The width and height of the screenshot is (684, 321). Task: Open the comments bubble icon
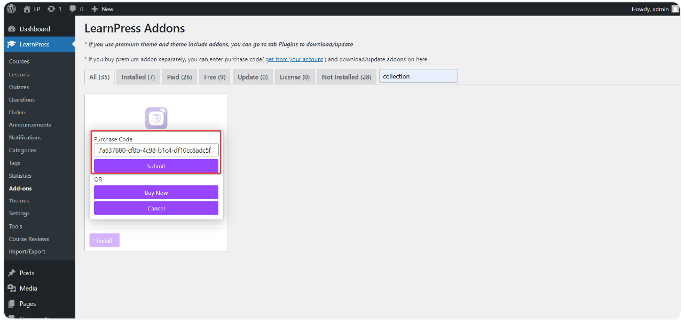click(x=73, y=9)
